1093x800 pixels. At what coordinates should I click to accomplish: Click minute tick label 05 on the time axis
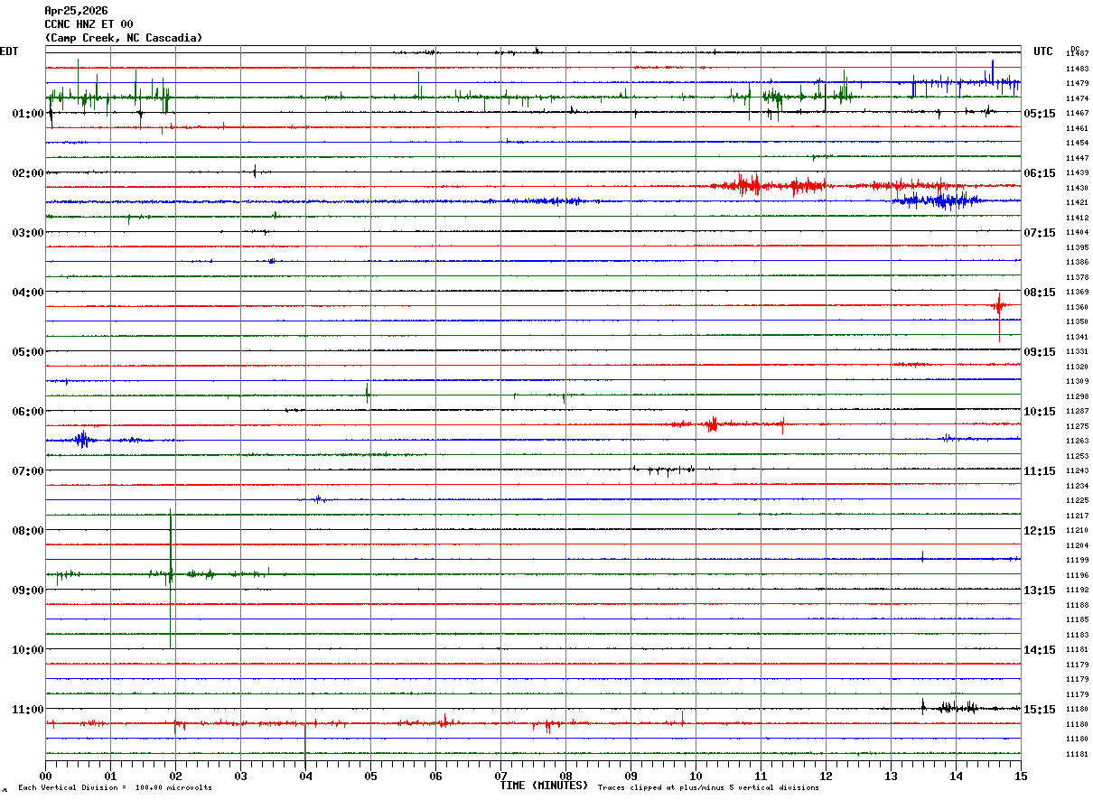pyautogui.click(x=370, y=776)
